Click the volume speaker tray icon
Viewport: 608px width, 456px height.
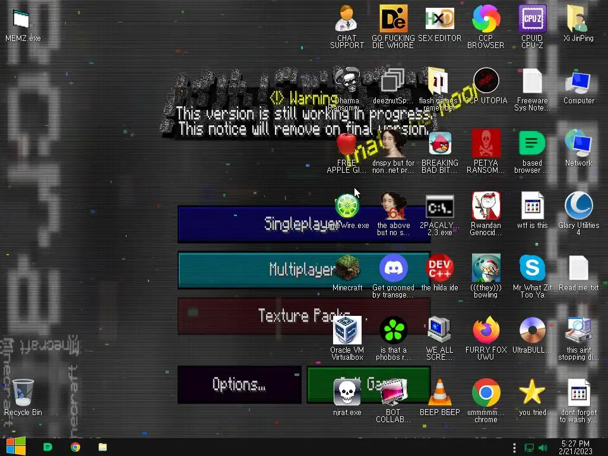coord(543,448)
